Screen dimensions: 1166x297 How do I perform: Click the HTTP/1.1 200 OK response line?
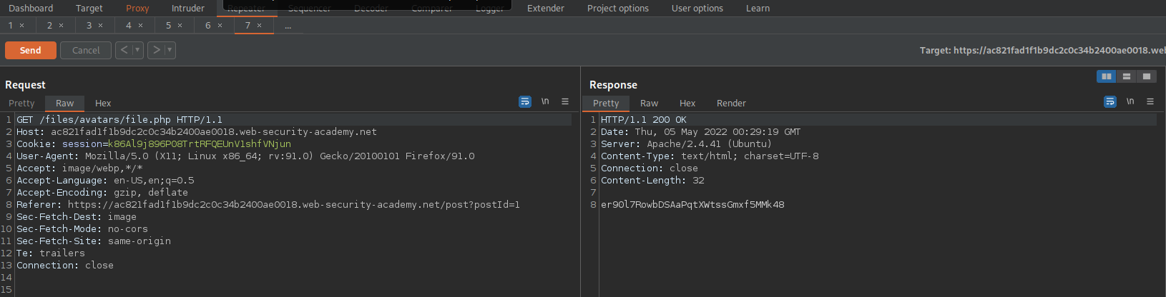click(644, 119)
